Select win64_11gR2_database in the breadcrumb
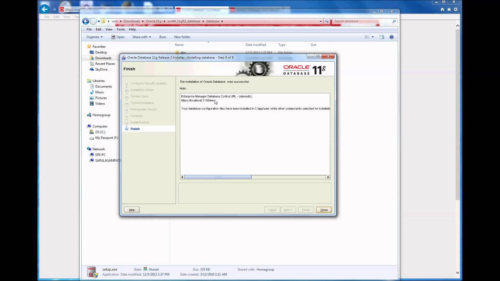The image size is (500, 281). click(184, 21)
